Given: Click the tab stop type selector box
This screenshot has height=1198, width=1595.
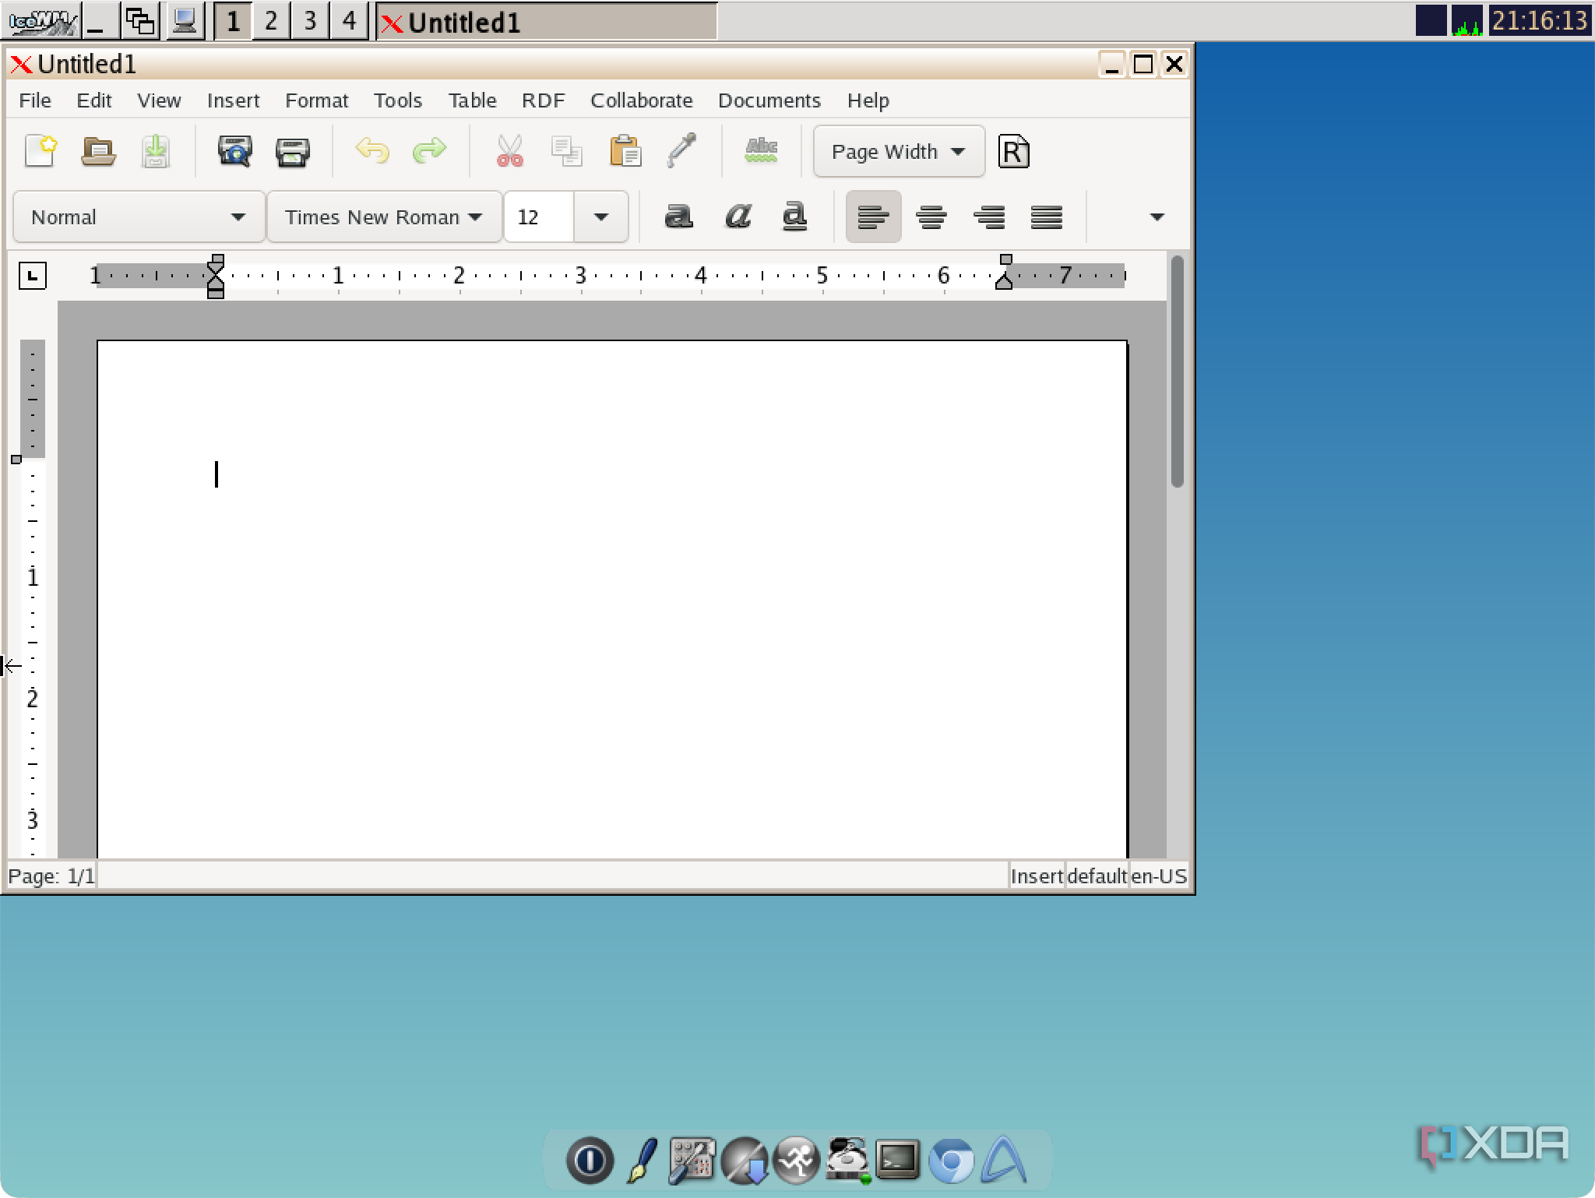Looking at the screenshot, I should click(x=33, y=276).
